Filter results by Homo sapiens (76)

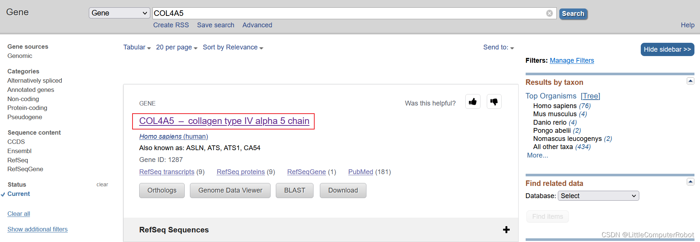tap(562, 106)
